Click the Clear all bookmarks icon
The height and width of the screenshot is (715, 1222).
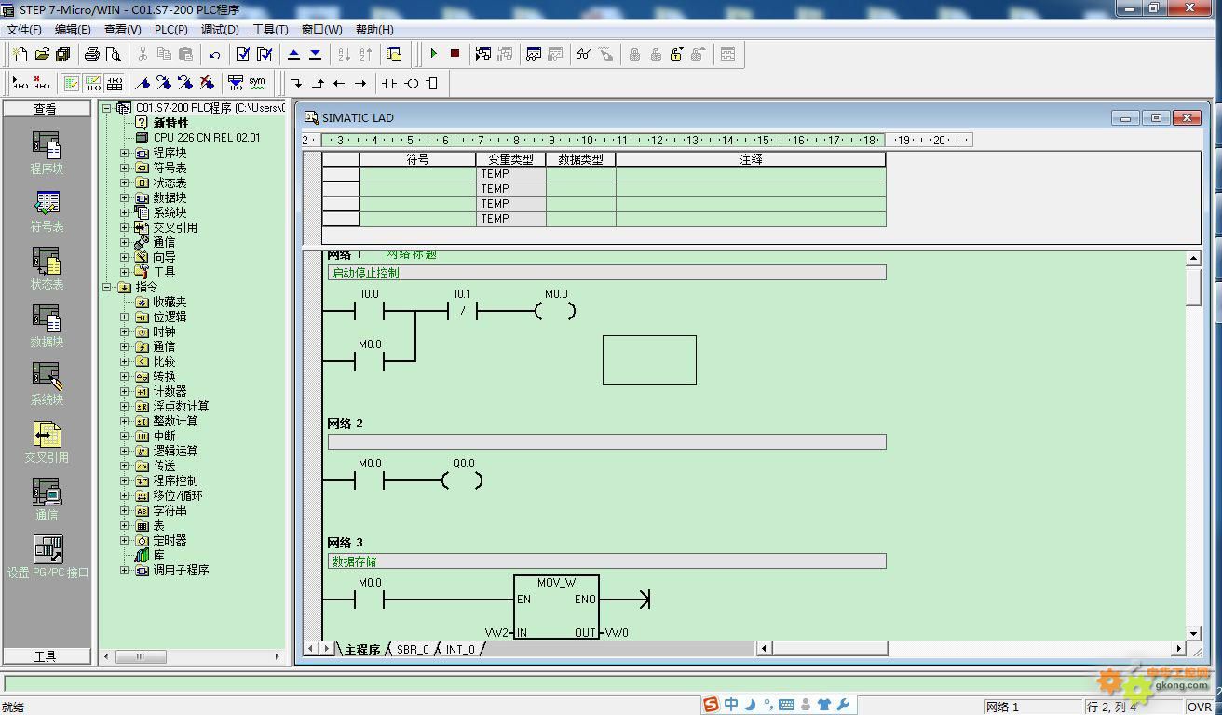207,83
